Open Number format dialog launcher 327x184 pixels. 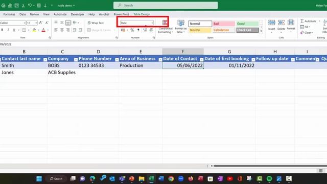point(154,37)
